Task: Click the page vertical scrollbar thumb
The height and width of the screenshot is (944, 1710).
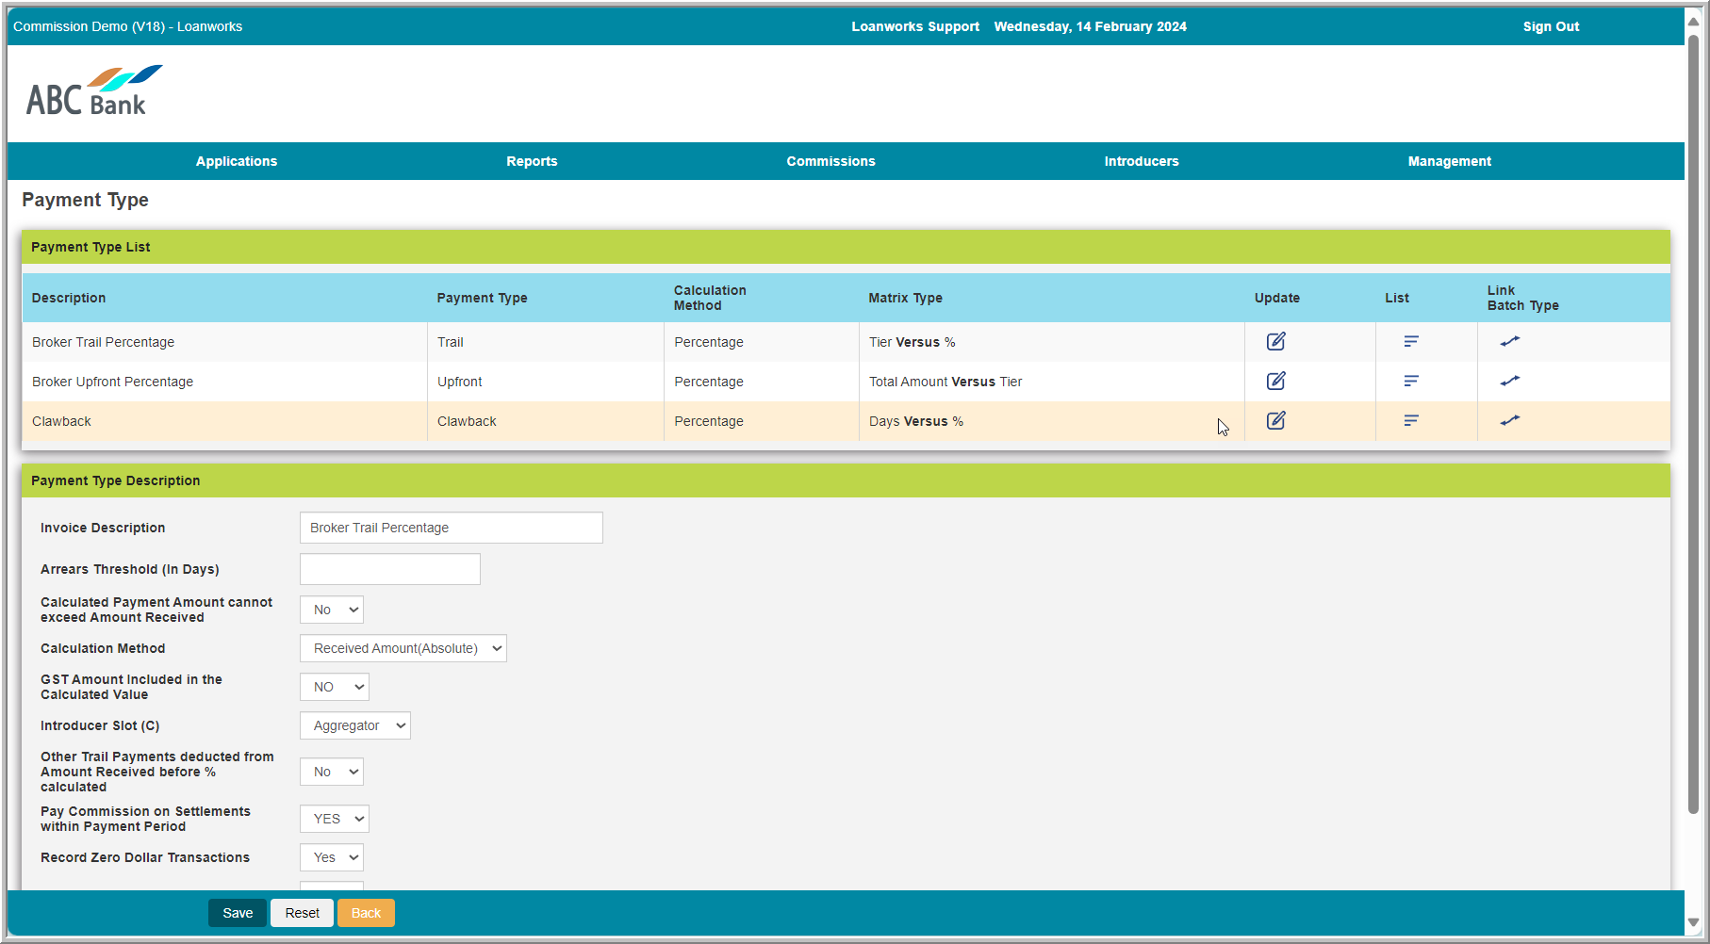Action: tap(1692, 424)
